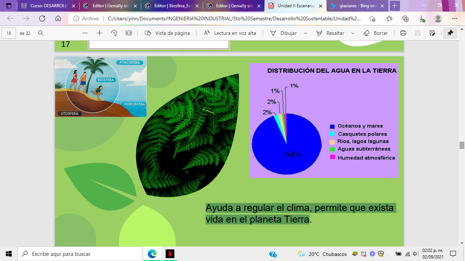Zoom out the PDF with minus icon

[85, 33]
